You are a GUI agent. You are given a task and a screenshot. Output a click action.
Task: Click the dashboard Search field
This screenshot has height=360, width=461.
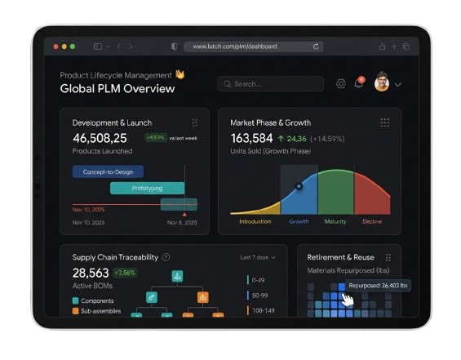click(x=271, y=84)
